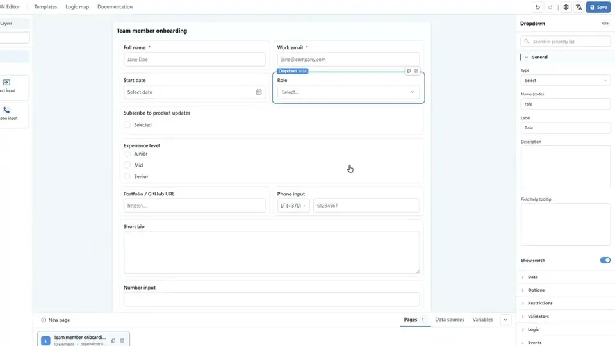The image size is (615, 346).
Task: Open the Start date calendar icon
Action: (x=259, y=92)
